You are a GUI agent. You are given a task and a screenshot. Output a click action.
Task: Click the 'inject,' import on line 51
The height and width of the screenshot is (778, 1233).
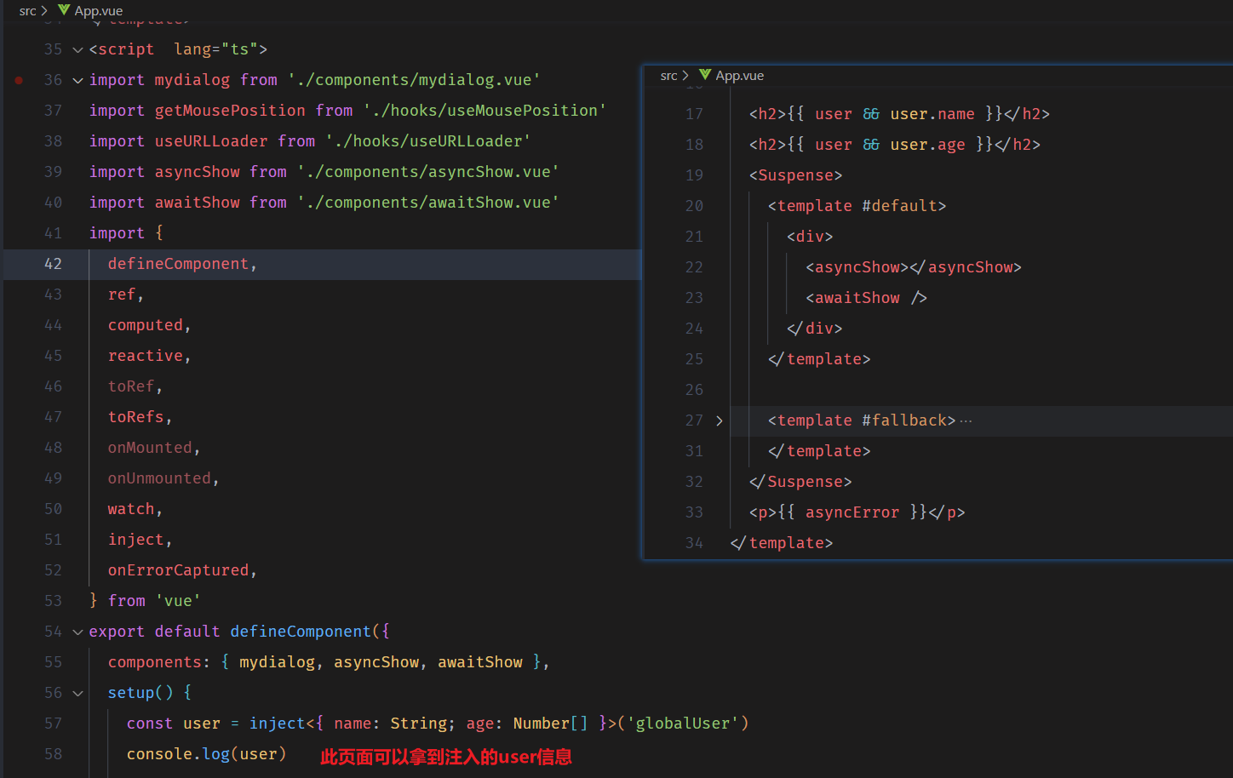click(x=140, y=540)
